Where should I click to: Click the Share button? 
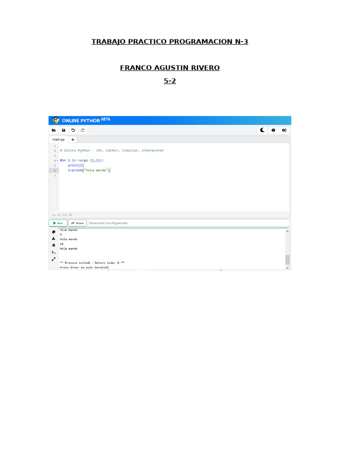(77, 223)
